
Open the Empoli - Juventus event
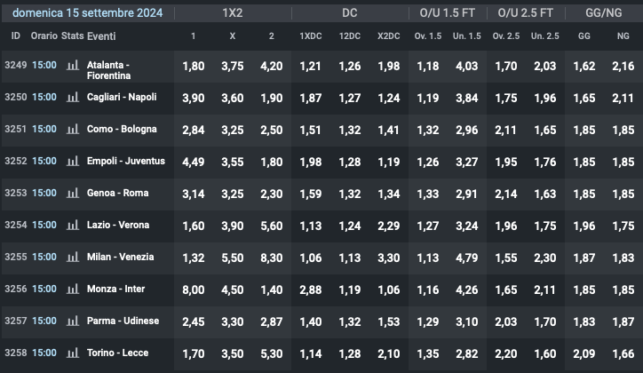126,162
